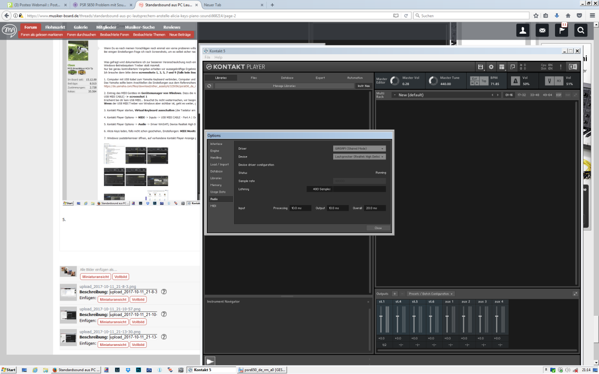Switch to Automation browser tab
The image size is (599, 374).
click(355, 78)
